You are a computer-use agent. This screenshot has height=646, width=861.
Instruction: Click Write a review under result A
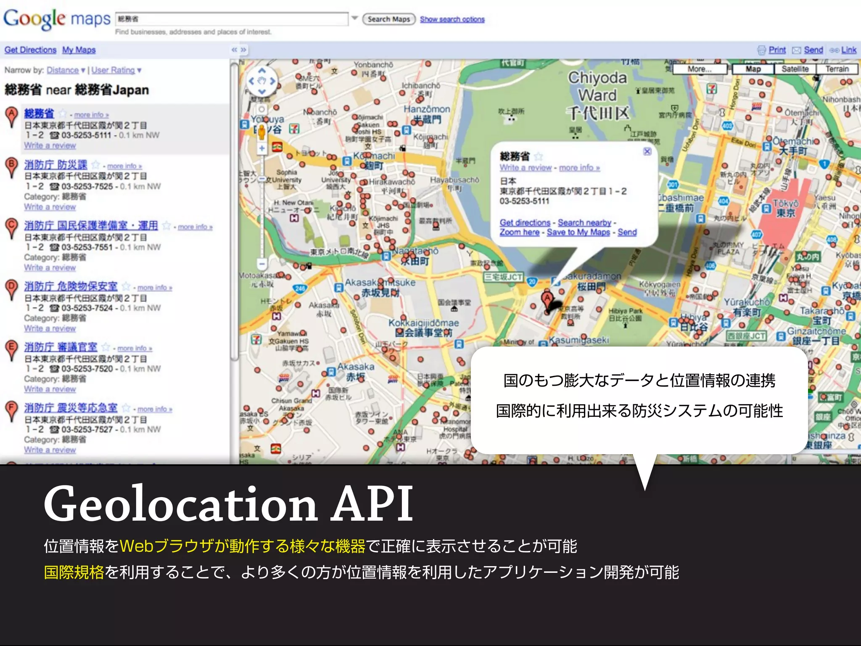[x=50, y=146]
